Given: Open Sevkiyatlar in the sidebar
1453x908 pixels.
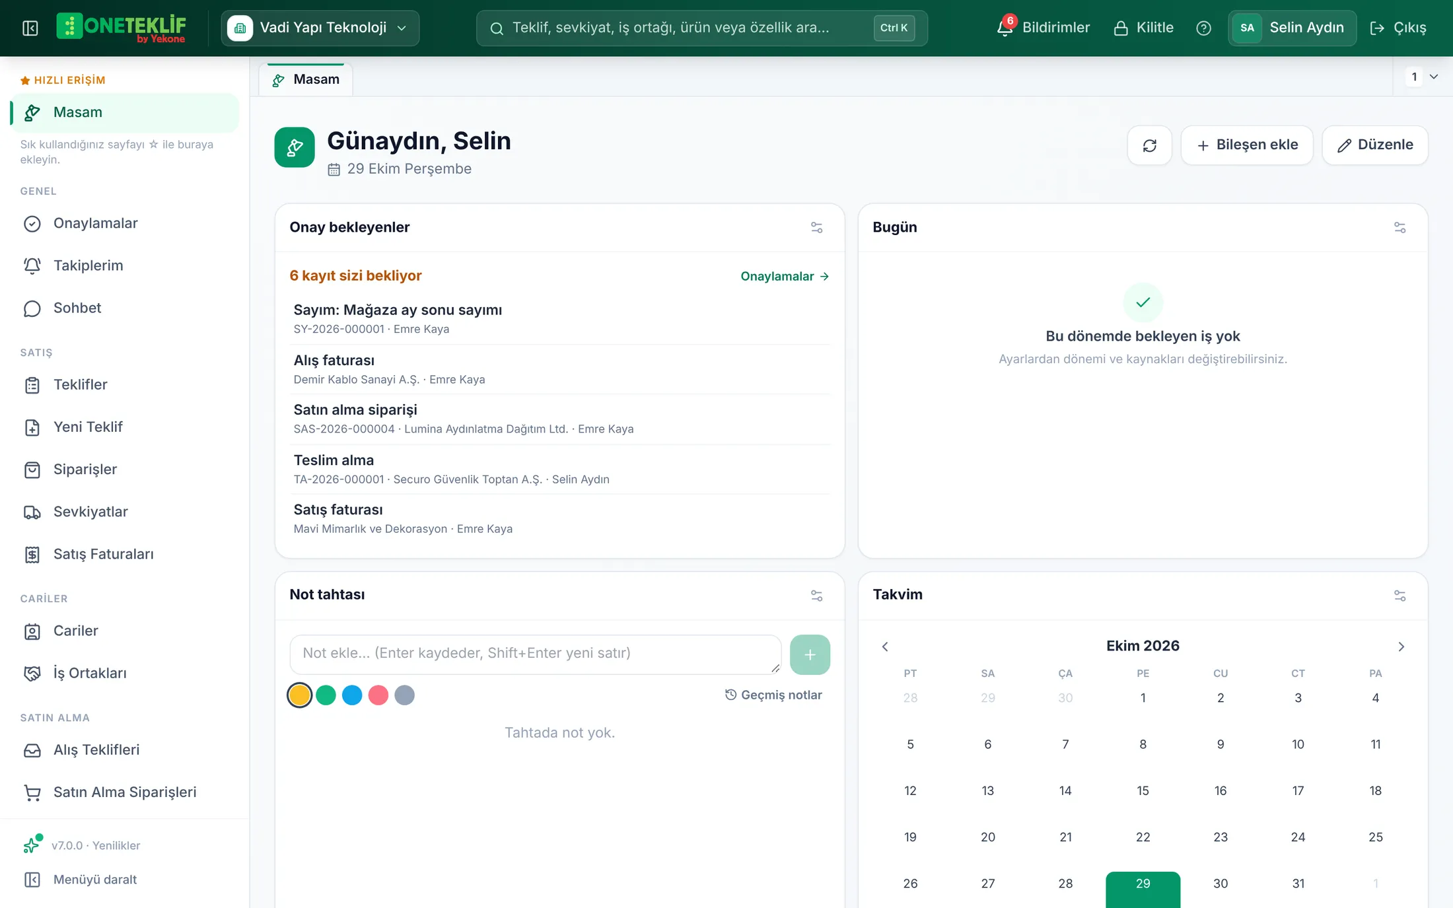Looking at the screenshot, I should click(x=124, y=512).
